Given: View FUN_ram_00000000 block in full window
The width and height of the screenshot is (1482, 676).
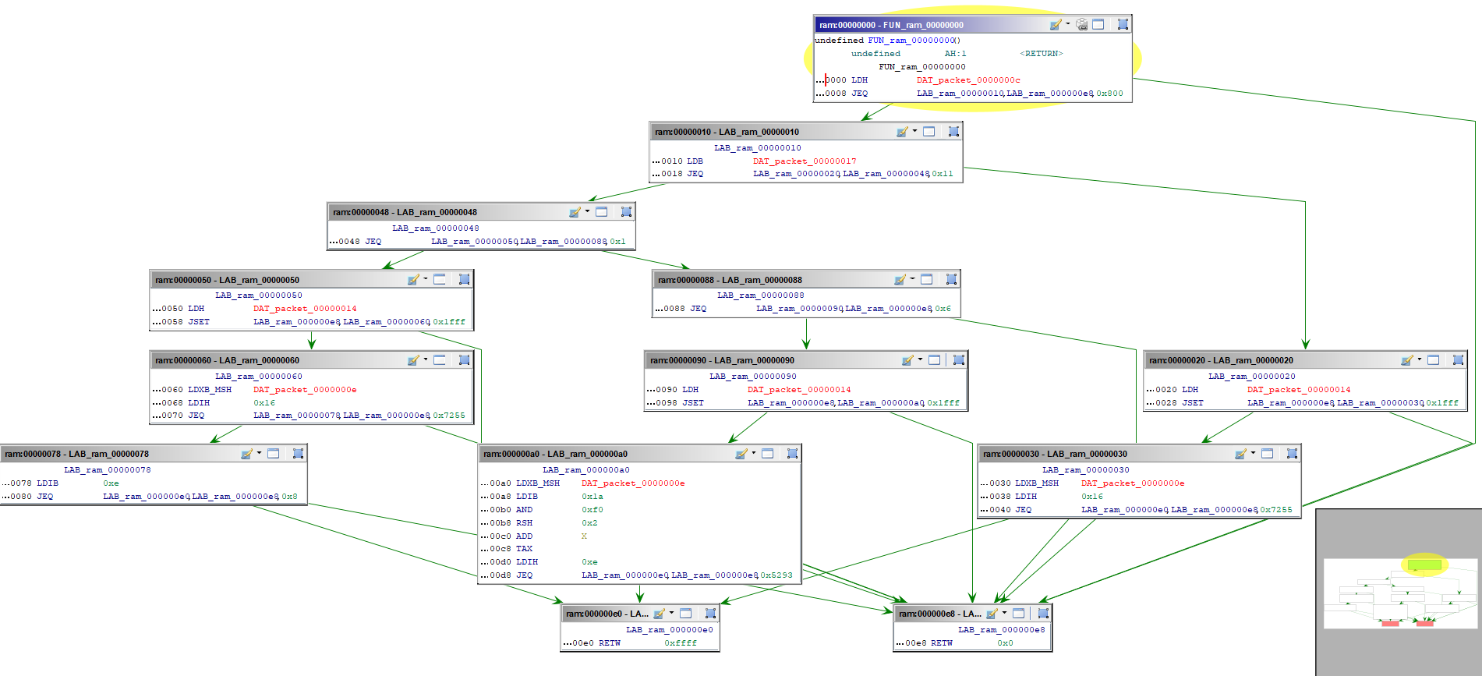Looking at the screenshot, I should [1098, 24].
